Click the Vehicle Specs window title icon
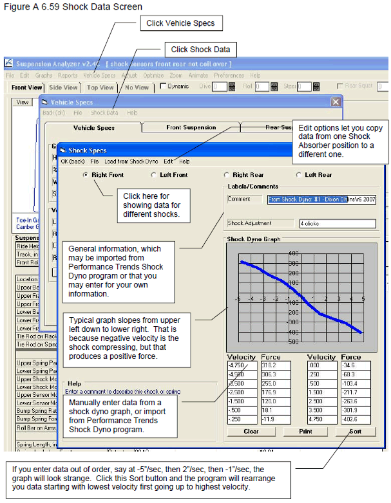391x503 pixels. click(x=44, y=102)
